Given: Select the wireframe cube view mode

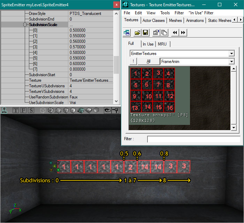Looking at the screenshot, I should 43,110.
